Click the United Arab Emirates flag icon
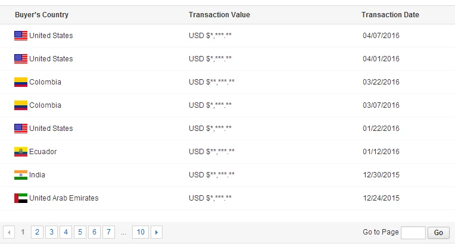 pyautogui.click(x=21, y=198)
